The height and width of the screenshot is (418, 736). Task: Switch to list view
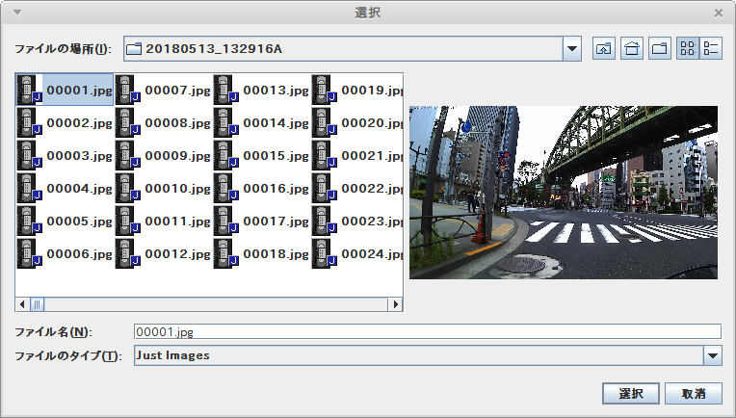(688, 48)
